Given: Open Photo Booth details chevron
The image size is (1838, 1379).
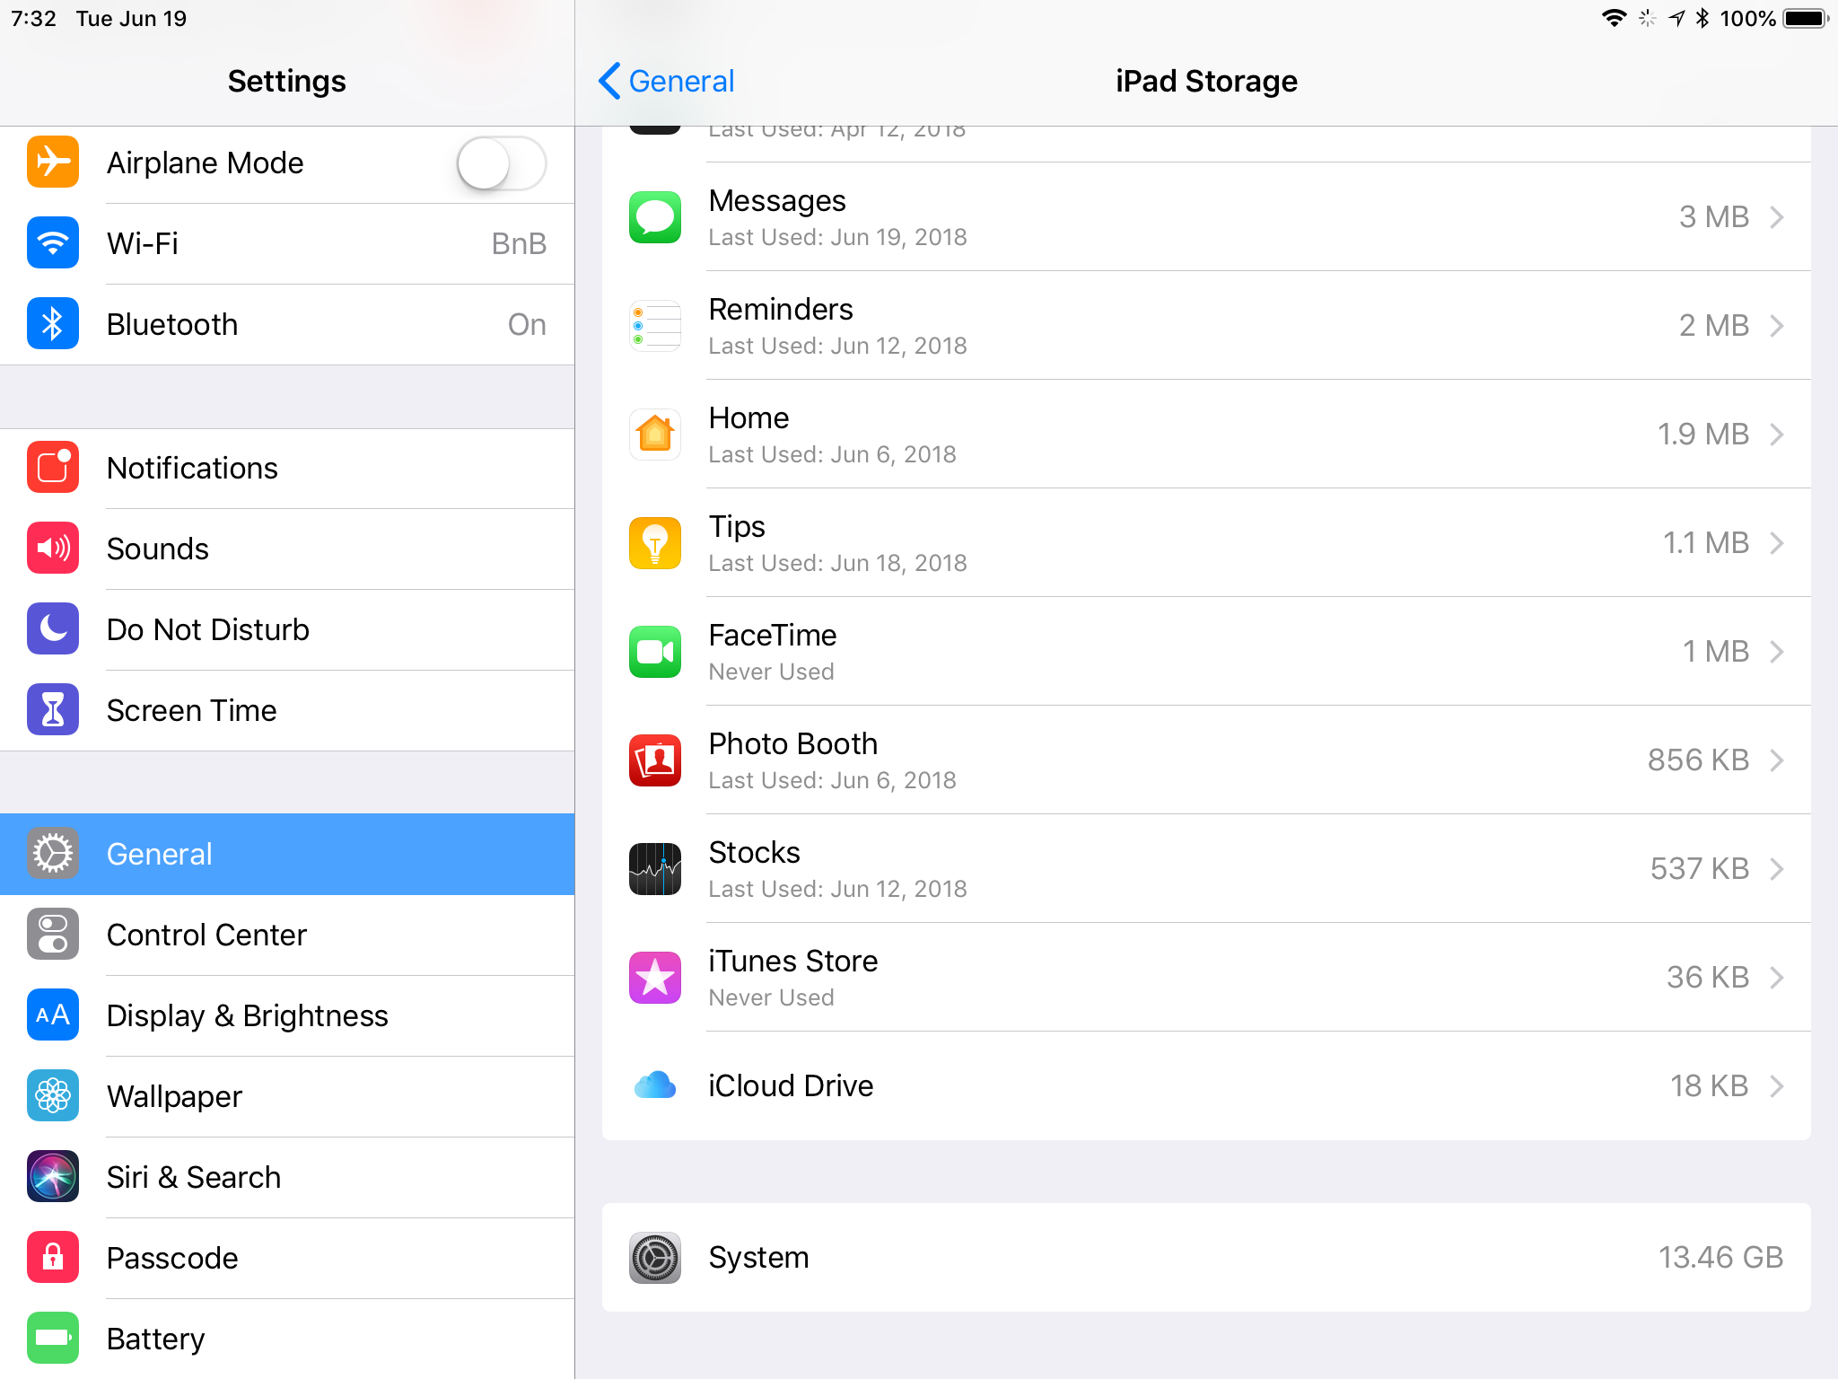Looking at the screenshot, I should click(x=1777, y=760).
